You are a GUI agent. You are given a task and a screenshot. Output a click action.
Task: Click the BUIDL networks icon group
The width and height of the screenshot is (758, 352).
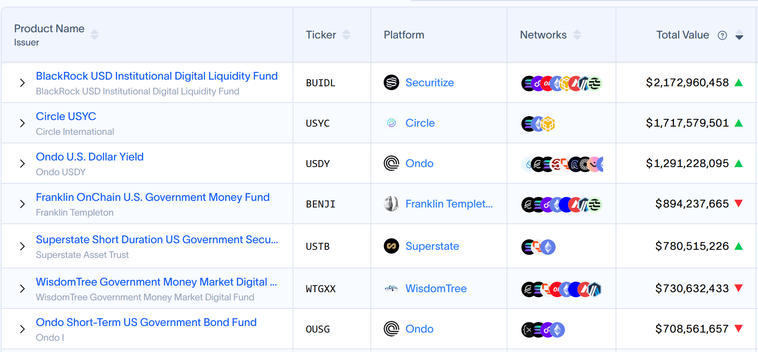coord(561,83)
